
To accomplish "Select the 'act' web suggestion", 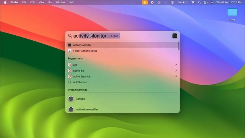I will click(122, 65).
